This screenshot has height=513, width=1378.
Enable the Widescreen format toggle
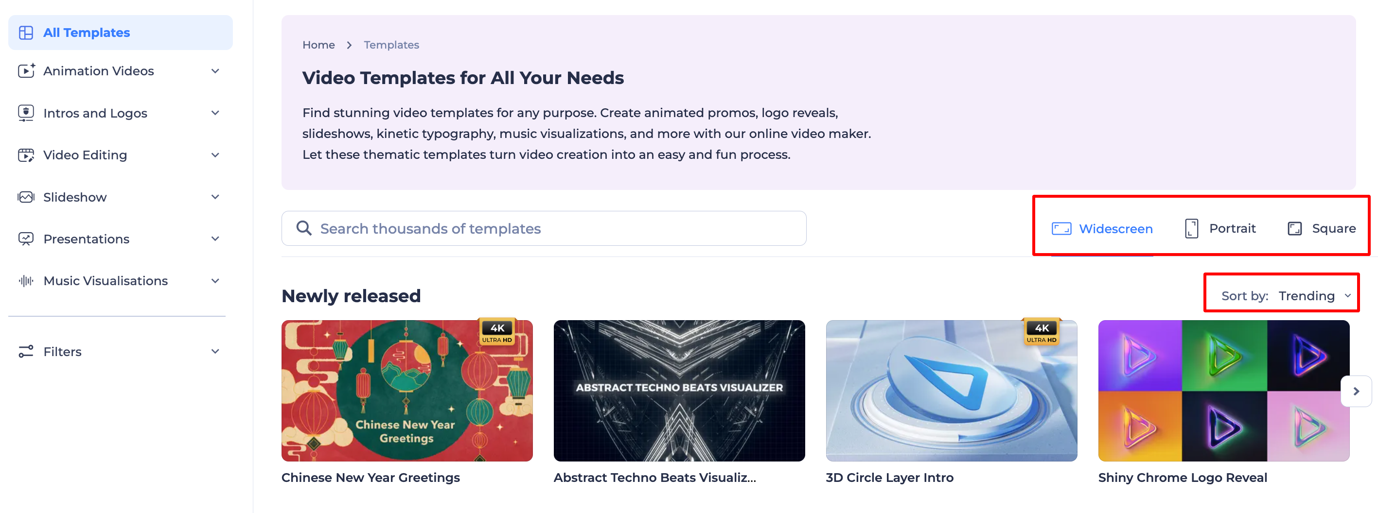click(1102, 228)
